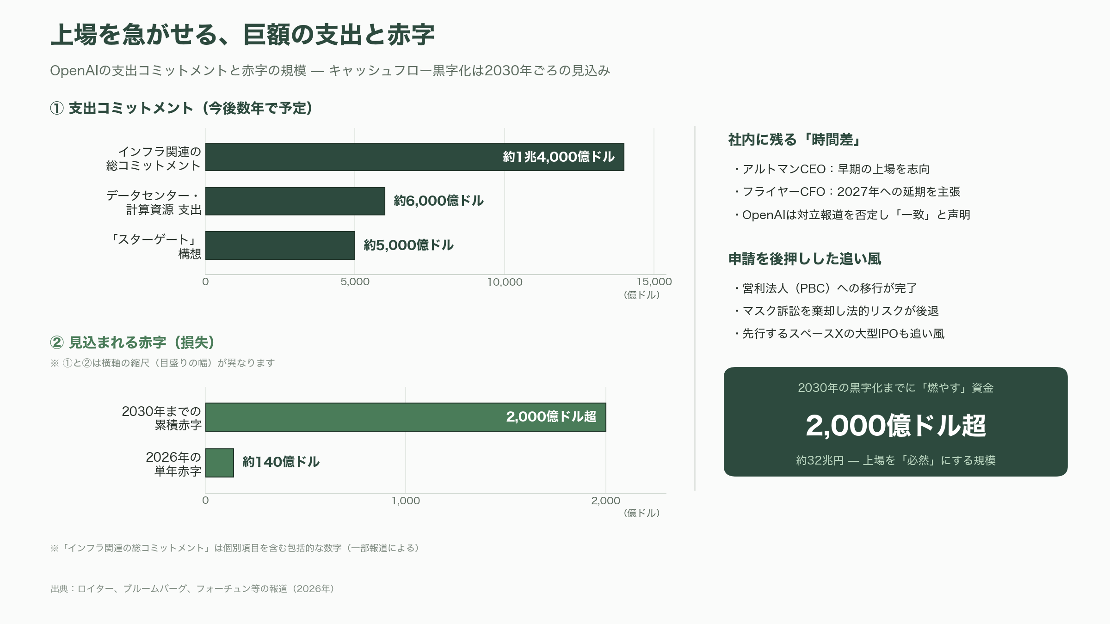Click the bullet マスク訴訟を棄却し法的リスクが後退
Screen dimensions: 1110x624
(836, 311)
